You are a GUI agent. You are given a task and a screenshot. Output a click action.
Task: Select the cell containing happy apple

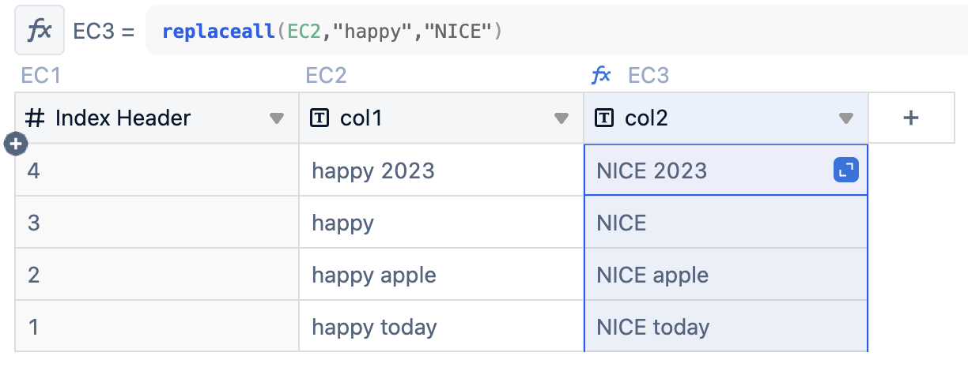(x=441, y=275)
